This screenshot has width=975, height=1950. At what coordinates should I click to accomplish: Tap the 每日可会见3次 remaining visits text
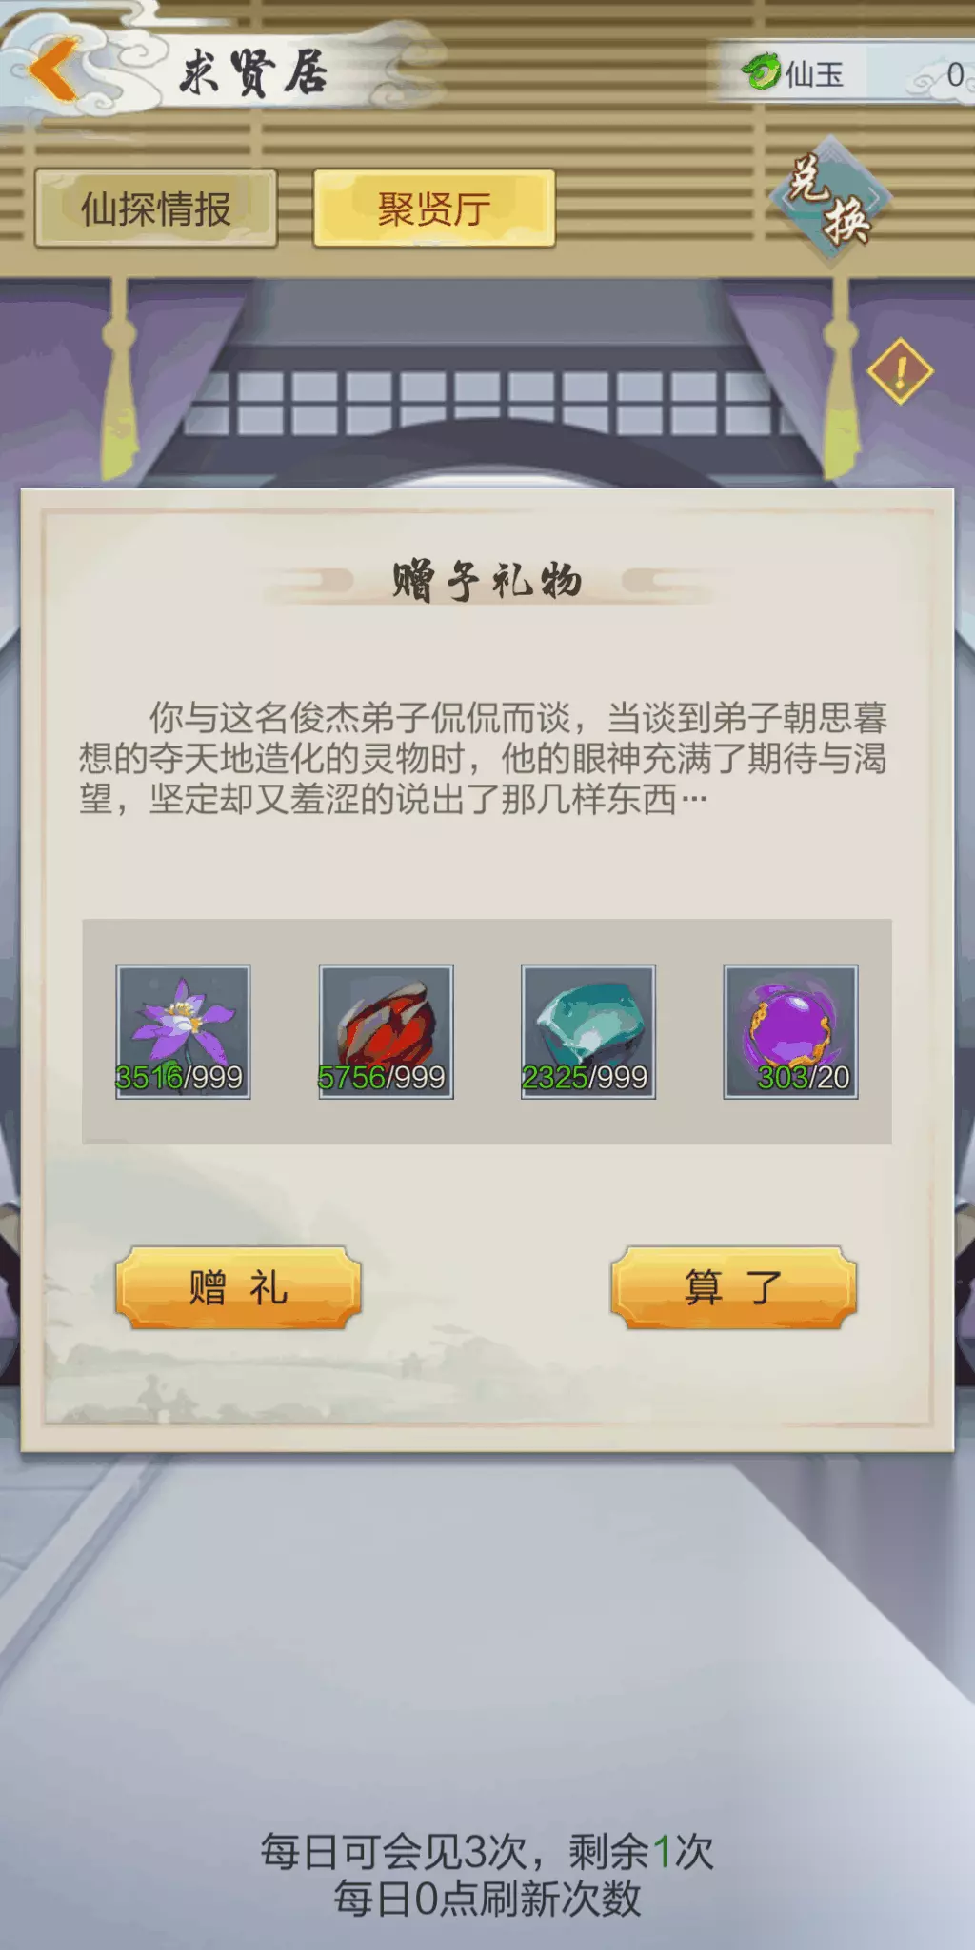coord(487,1852)
